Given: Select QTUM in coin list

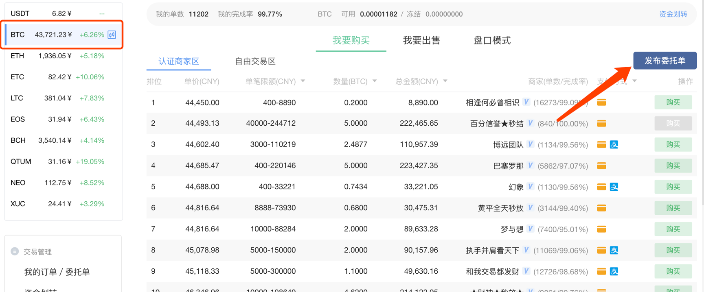Looking at the screenshot, I should (x=63, y=161).
